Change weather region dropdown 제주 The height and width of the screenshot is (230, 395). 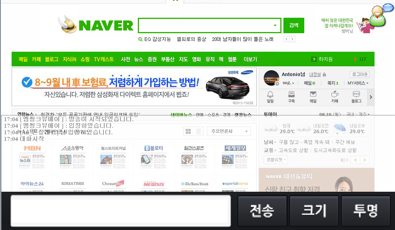(x=364, y=115)
